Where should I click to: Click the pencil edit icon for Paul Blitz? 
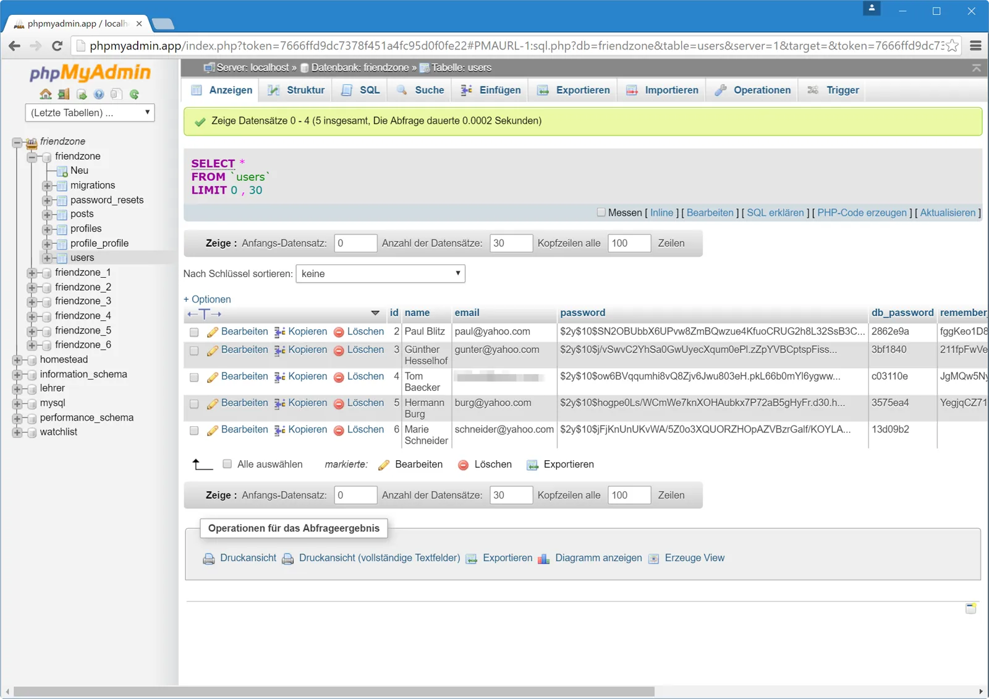(x=212, y=332)
